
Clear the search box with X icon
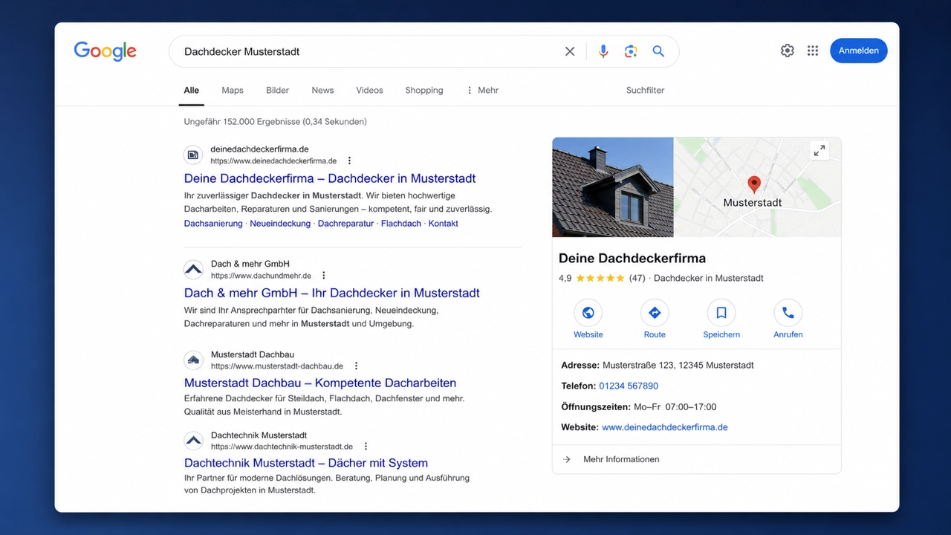[x=570, y=51]
